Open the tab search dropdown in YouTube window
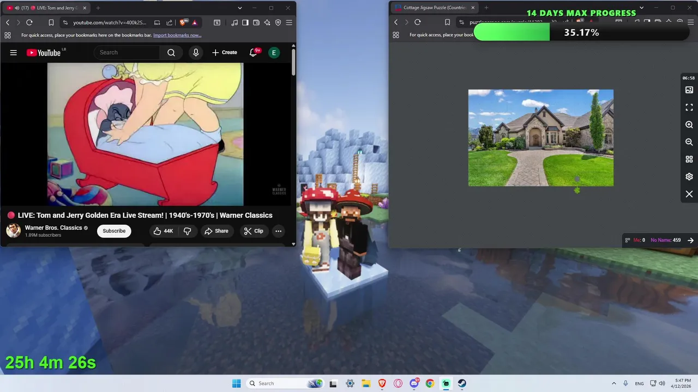 [239, 8]
